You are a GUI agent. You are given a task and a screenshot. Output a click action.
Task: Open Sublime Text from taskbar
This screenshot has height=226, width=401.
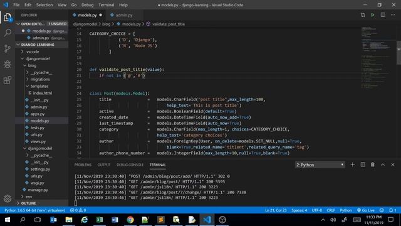161,220
